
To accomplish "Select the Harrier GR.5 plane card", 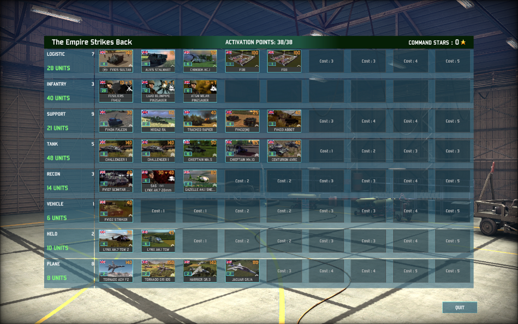I will [200, 271].
